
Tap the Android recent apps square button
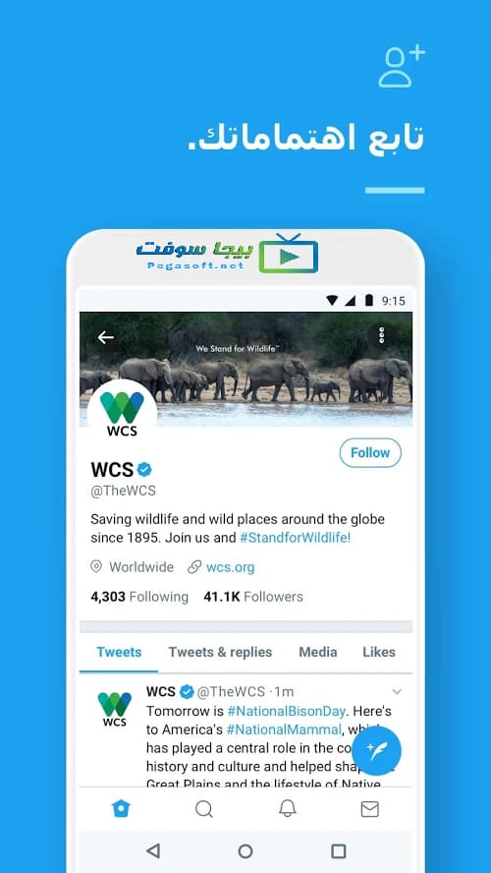(x=338, y=850)
